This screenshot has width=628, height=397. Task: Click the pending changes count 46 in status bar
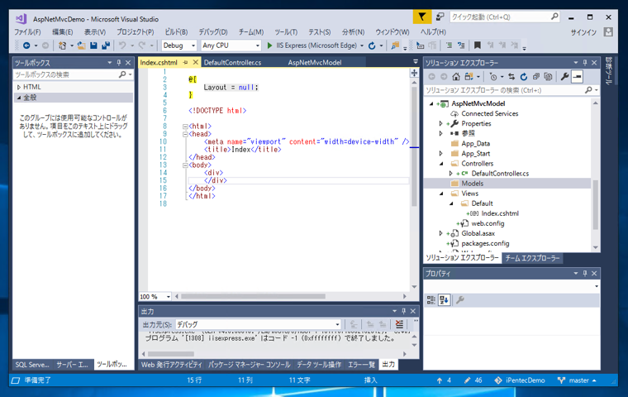click(x=473, y=380)
